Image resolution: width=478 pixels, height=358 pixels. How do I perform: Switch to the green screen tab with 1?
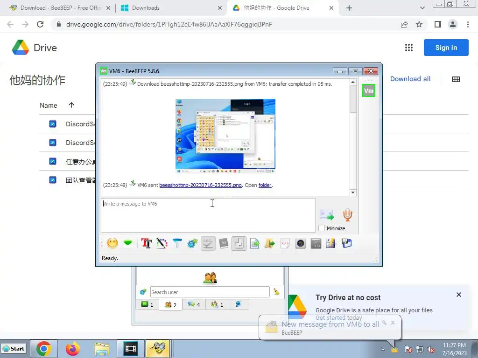click(x=147, y=304)
